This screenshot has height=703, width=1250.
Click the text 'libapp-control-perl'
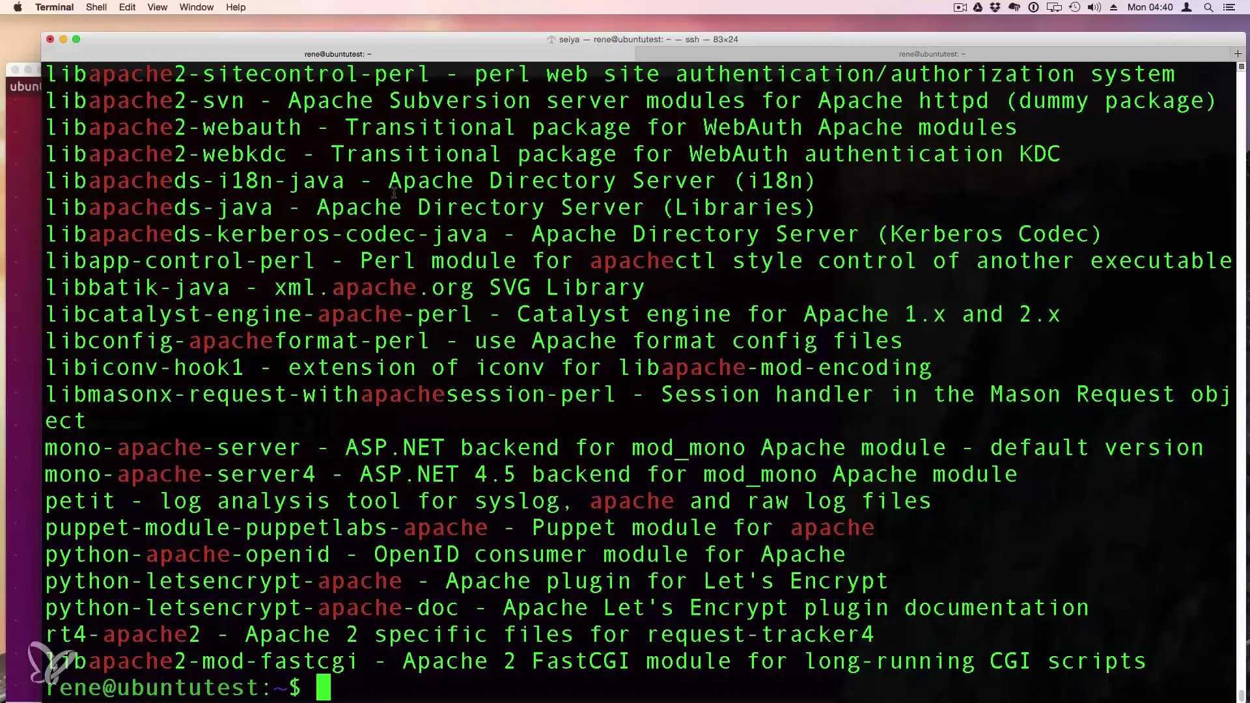[x=180, y=261]
